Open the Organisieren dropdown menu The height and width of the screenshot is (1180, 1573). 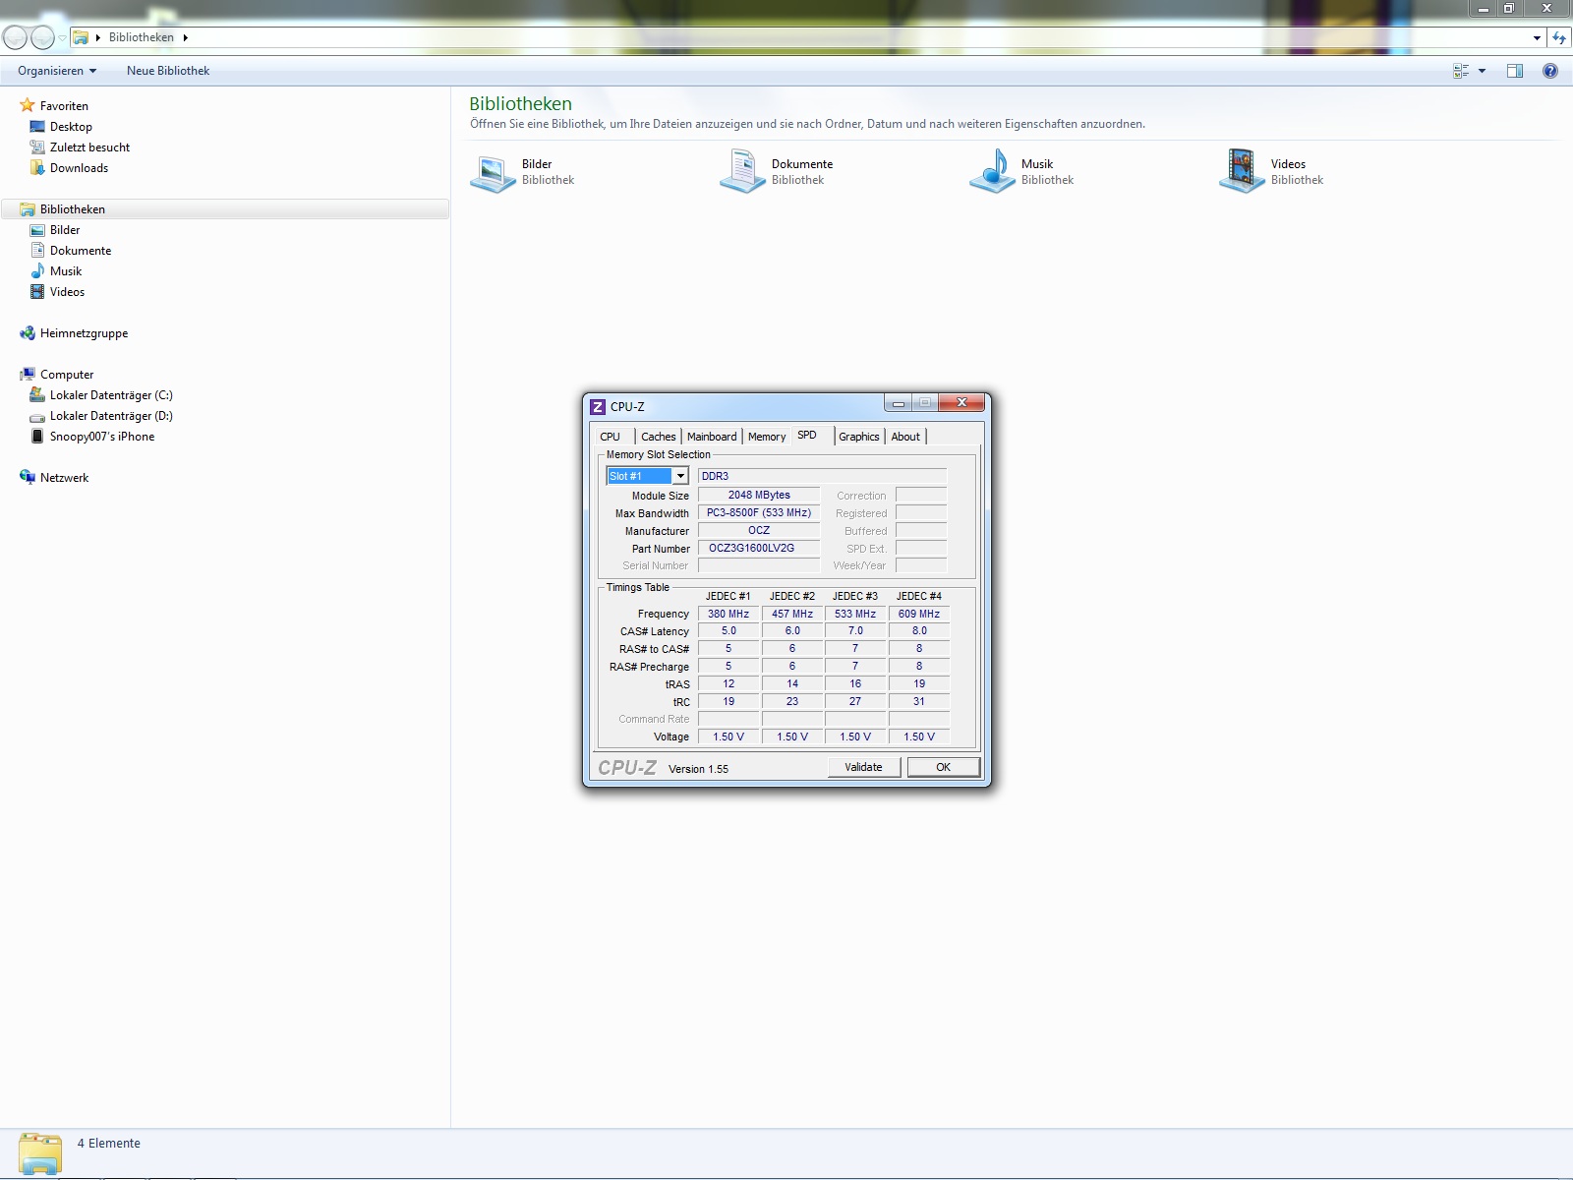(57, 71)
